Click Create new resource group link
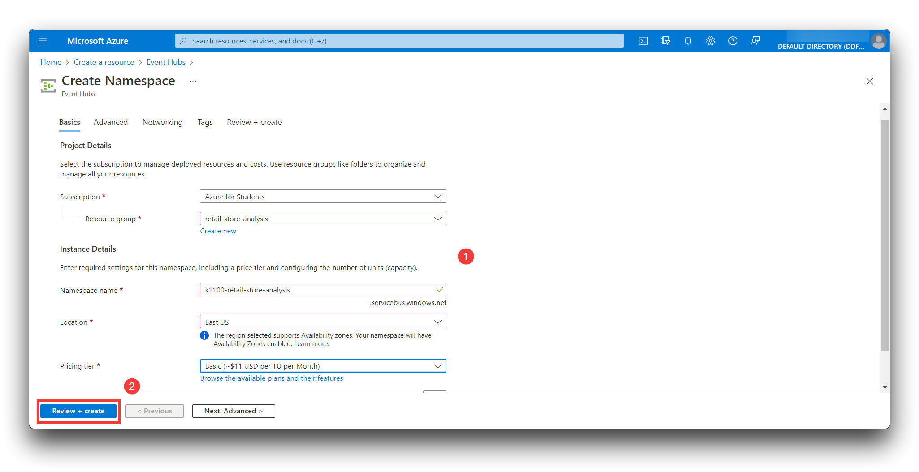The height and width of the screenshot is (472, 919). [218, 231]
